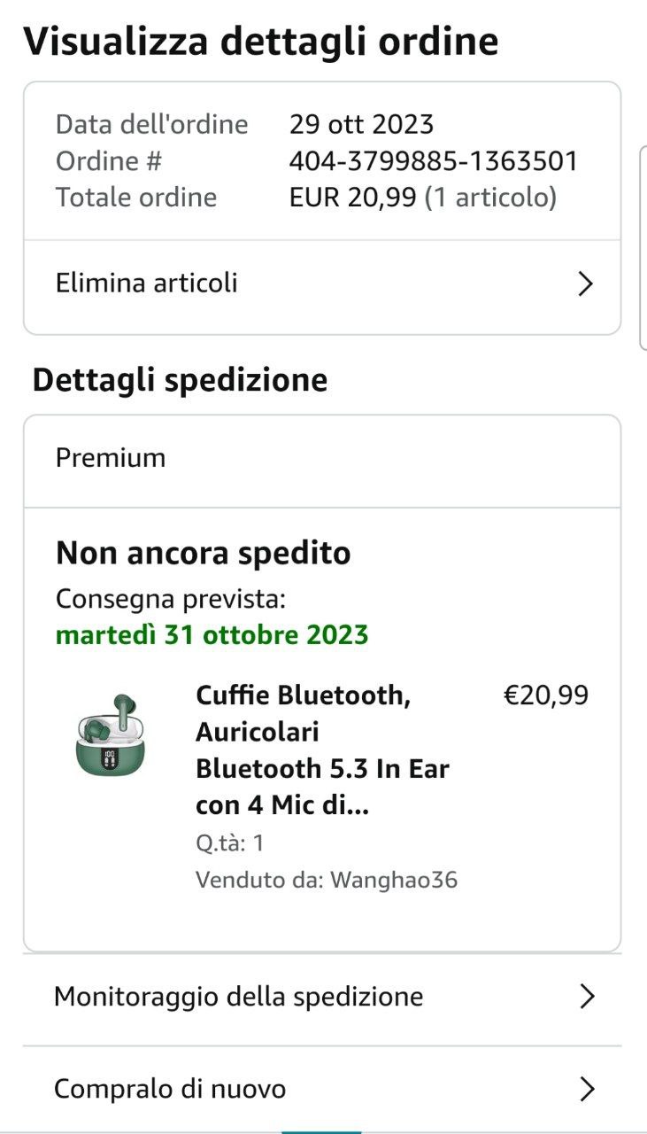Tap the Q.tà: 1 quantity text
Screen dimensions: 647x1134
230,843
